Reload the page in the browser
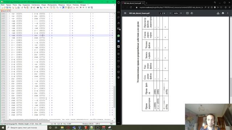 click(131, 7)
